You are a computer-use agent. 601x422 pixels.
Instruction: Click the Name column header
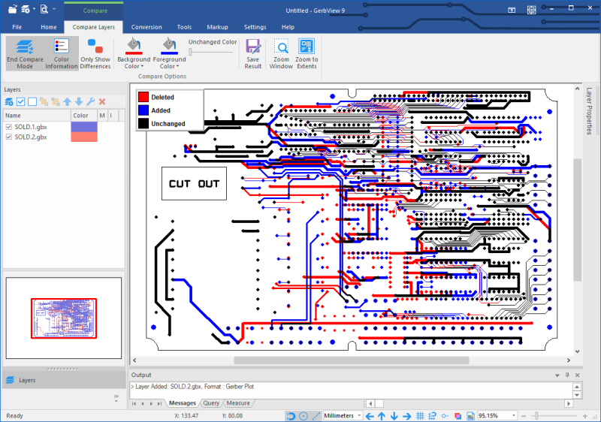coord(37,116)
